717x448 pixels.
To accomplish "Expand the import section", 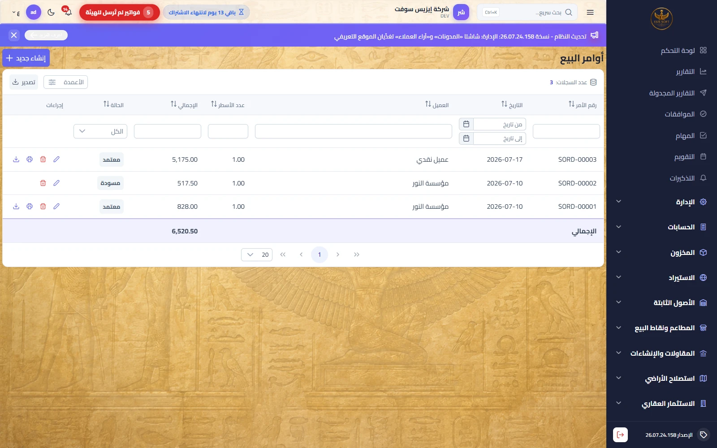I will click(661, 277).
